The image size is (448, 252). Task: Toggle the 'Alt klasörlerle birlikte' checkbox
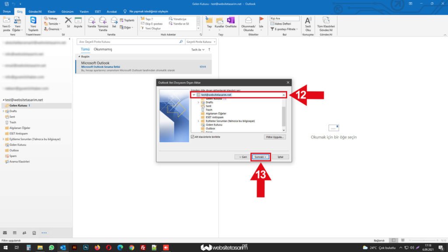pyautogui.click(x=192, y=137)
